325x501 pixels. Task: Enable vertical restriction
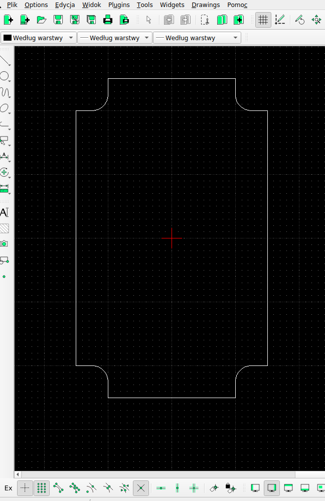pos(178,488)
